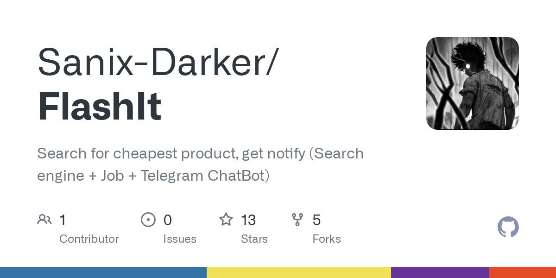Click the Sanix-Darker owner name
This screenshot has width=556, height=278.
pyautogui.click(x=157, y=62)
